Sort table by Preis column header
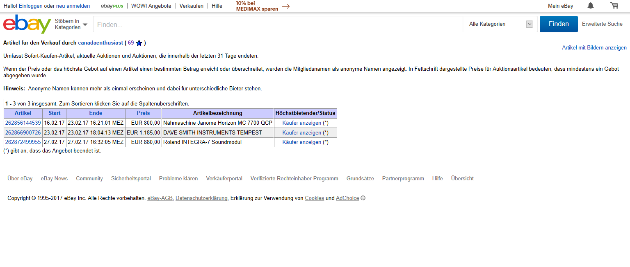 click(143, 113)
